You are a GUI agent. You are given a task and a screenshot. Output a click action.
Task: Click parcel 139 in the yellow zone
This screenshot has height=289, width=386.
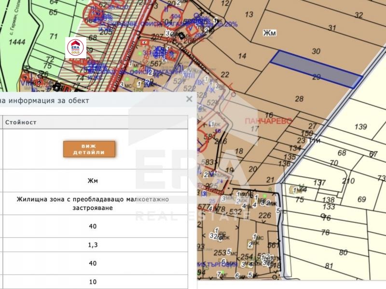(x=360, y=127)
